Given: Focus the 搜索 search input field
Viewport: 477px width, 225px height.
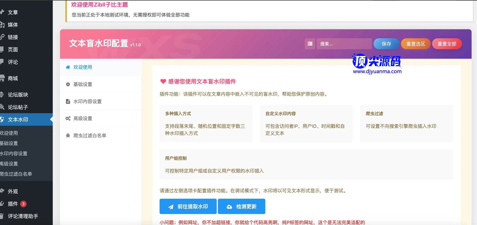Looking at the screenshot, I should (344, 44).
